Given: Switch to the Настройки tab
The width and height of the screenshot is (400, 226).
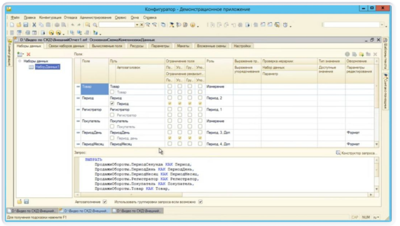Looking at the screenshot, I should click(242, 46).
